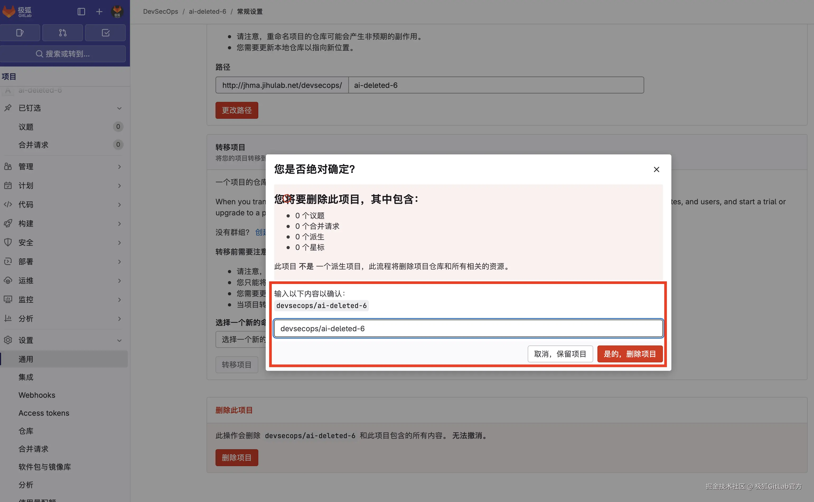Click the 更改路径 button

tap(237, 110)
